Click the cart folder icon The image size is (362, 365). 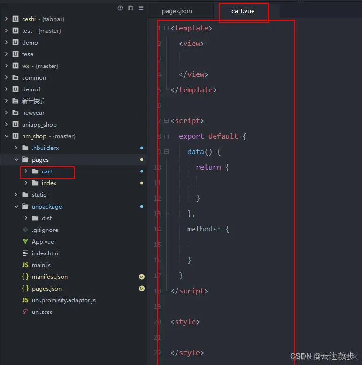coord(35,171)
